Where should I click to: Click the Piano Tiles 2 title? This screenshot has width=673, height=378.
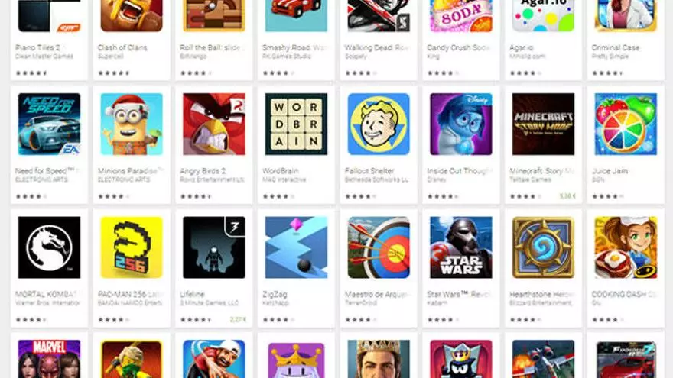click(37, 47)
